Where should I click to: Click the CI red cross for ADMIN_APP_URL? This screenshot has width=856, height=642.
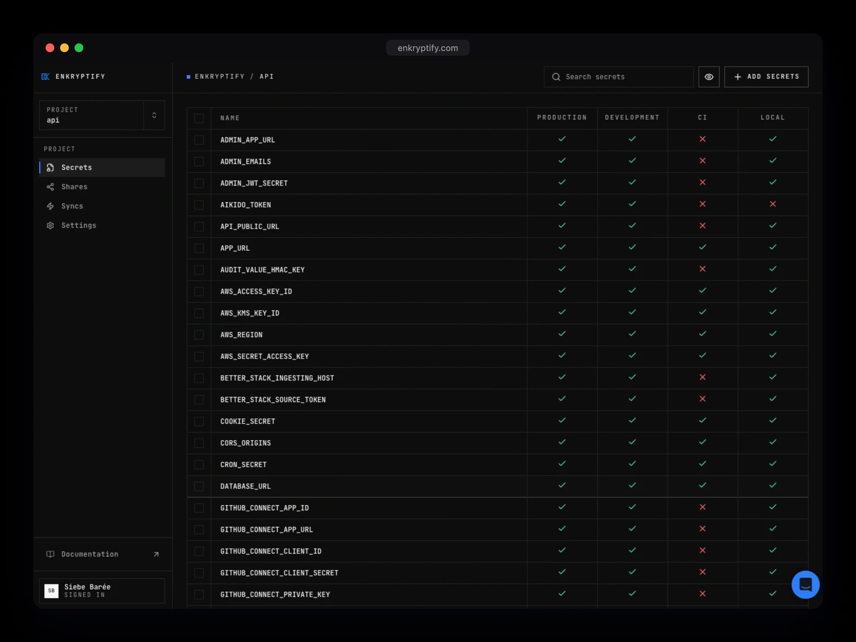point(702,139)
